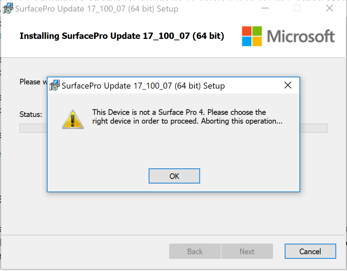Minimize the main setup window
Image resolution: width=347 pixels, height=271 pixels.
tap(265, 8)
